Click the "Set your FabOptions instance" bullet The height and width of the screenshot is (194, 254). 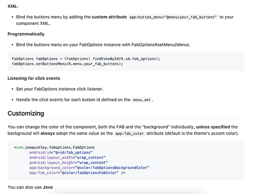click(60, 89)
